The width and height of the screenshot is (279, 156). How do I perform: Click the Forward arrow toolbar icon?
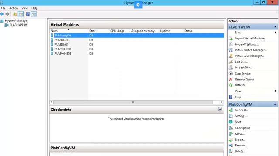click(7, 14)
